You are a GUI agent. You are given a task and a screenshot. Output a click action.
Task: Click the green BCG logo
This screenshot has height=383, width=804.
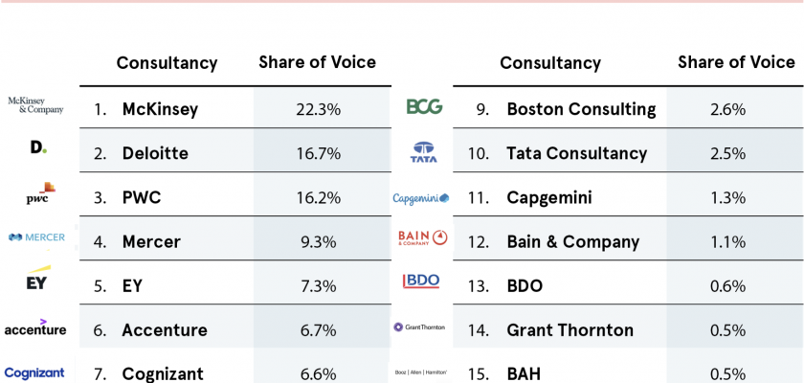tap(424, 107)
